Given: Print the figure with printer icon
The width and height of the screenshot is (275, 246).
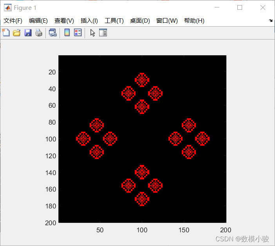Looking at the screenshot, I should [39, 33].
